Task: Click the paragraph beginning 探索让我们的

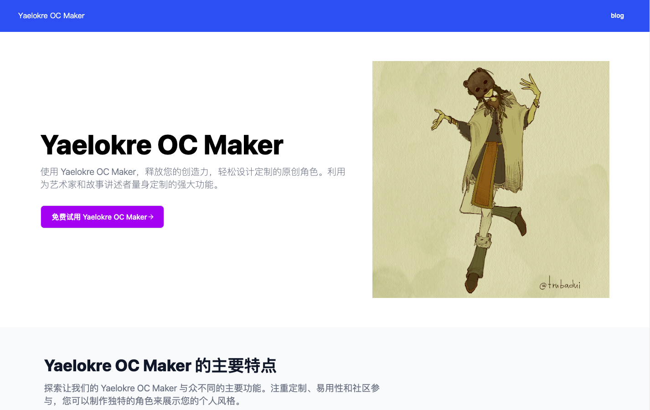Action: [212, 395]
